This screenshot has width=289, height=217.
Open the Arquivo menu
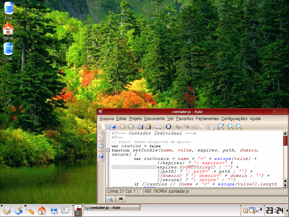(107, 119)
